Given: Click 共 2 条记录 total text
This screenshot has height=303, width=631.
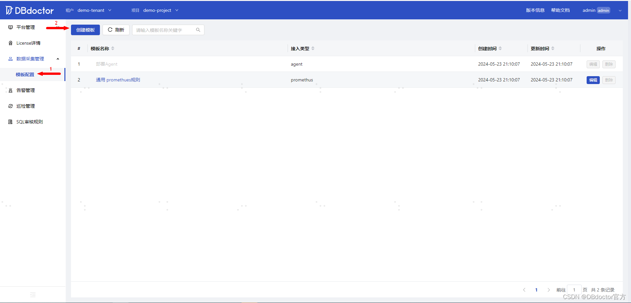Looking at the screenshot, I should (602, 290).
